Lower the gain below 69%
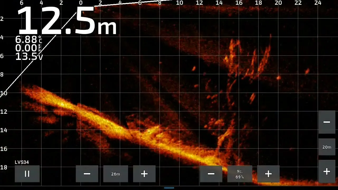Viewport: 338px width, 190px height. (211, 174)
